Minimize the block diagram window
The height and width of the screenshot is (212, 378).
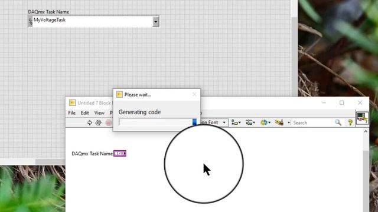324,102
